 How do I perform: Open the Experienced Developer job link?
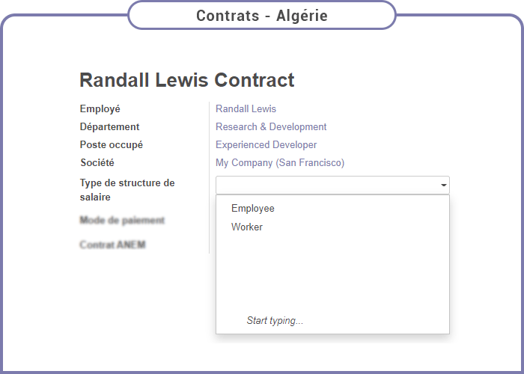click(x=266, y=144)
